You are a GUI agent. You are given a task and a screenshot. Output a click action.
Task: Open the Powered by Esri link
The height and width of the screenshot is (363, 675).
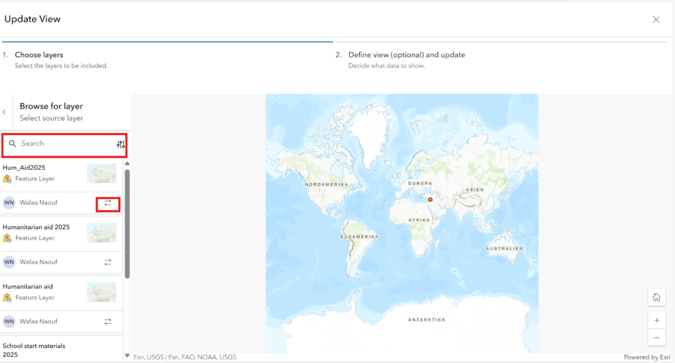coord(647,357)
